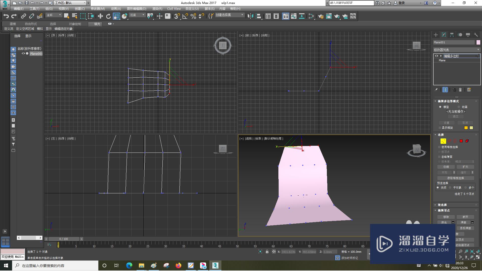The height and width of the screenshot is (271, 482).
Task: Select the 多个 preview radio button
Action: (466, 188)
